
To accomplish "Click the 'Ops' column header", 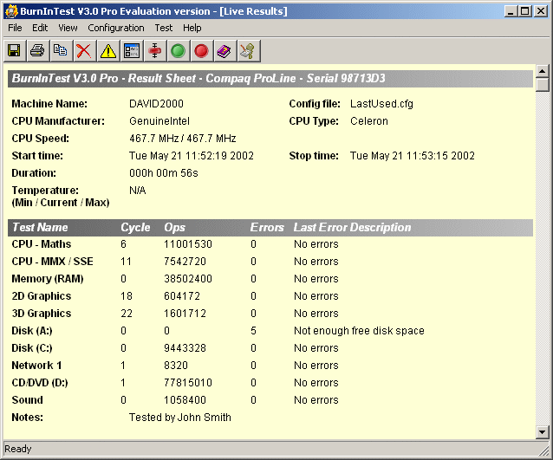I will click(174, 227).
